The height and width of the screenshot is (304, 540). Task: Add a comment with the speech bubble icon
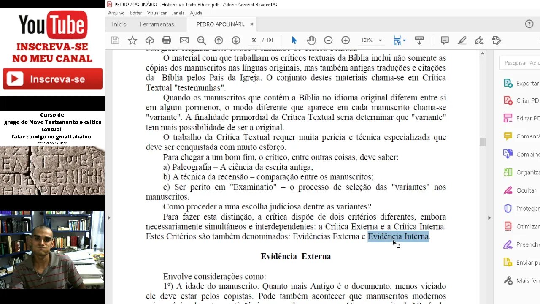click(445, 41)
